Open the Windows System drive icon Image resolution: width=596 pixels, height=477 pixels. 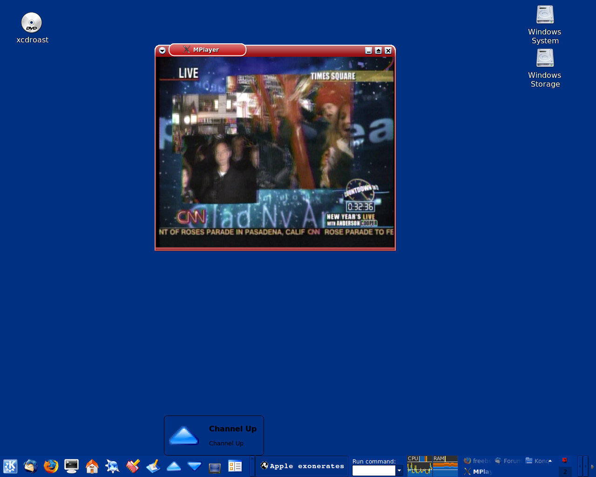pos(545,15)
